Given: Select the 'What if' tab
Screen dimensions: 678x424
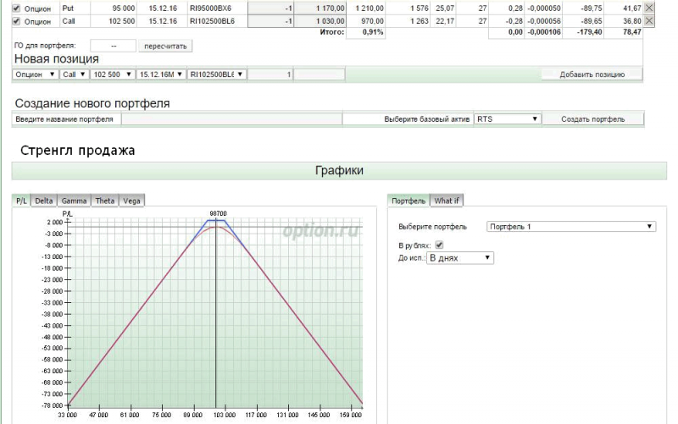Looking at the screenshot, I should click(x=447, y=201).
